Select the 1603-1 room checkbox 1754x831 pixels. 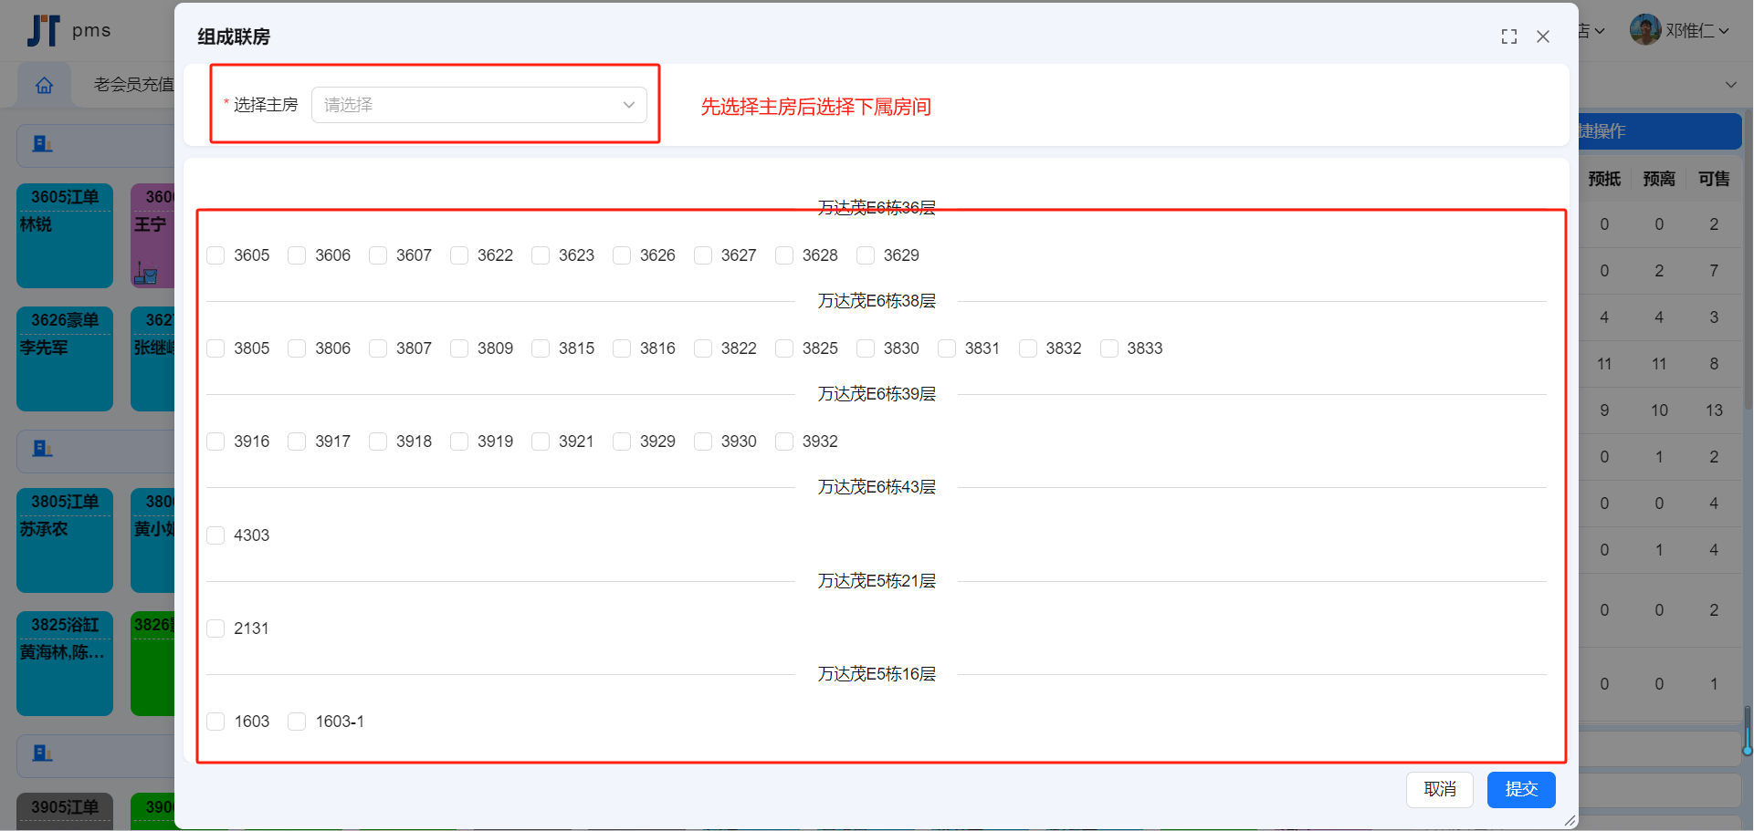tap(297, 722)
